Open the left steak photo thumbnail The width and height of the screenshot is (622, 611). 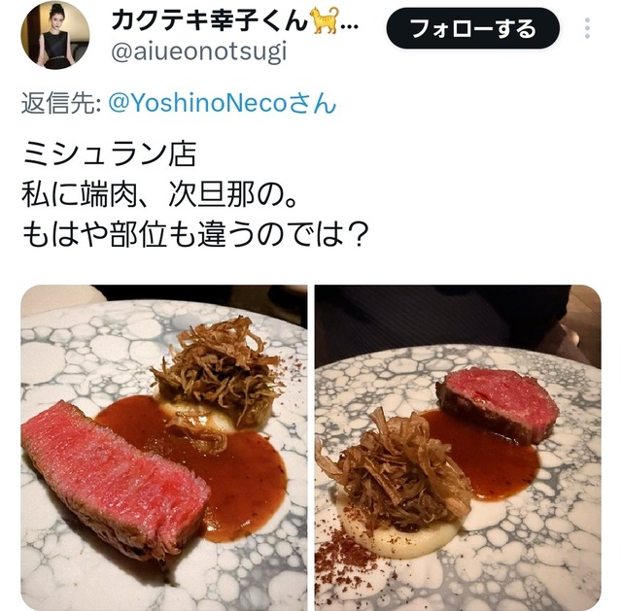pos(164,448)
